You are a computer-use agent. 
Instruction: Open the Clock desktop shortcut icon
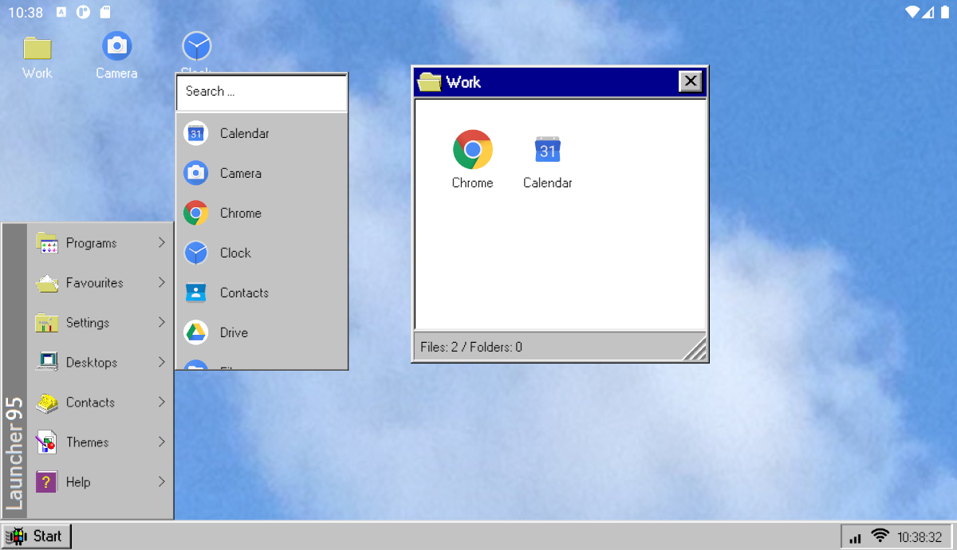pyautogui.click(x=196, y=47)
